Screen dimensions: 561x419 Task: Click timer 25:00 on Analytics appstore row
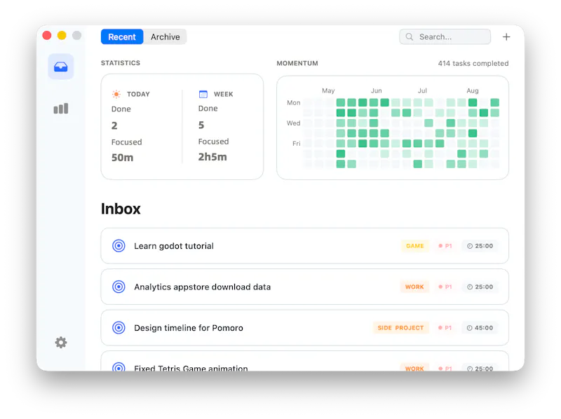point(480,287)
